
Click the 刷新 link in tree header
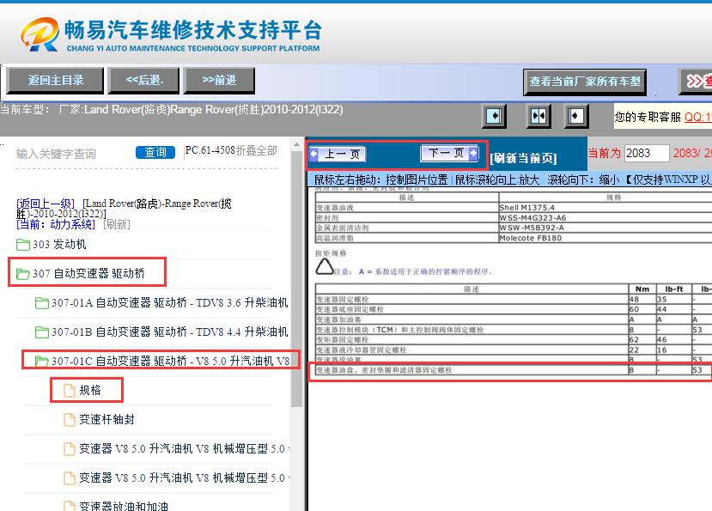click(x=117, y=224)
